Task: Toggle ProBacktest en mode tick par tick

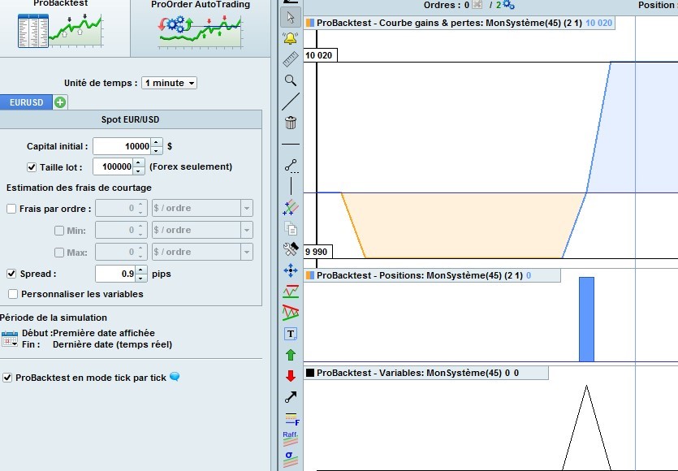Action: point(7,378)
